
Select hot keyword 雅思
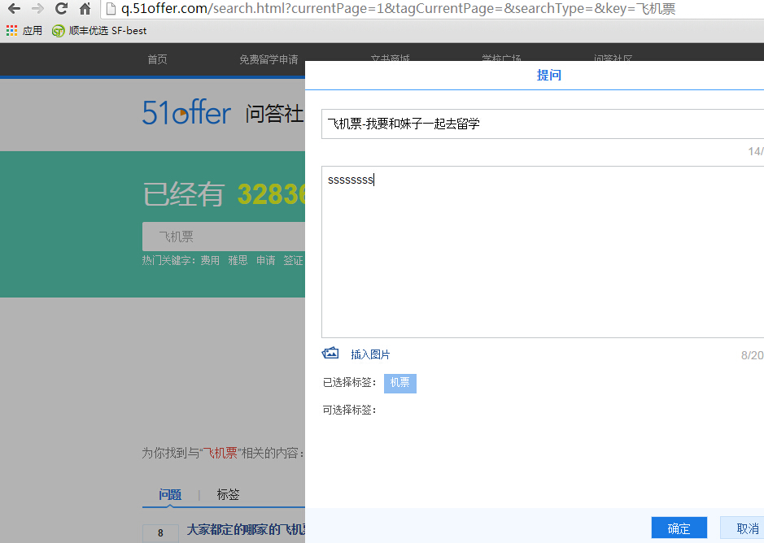pyautogui.click(x=238, y=261)
